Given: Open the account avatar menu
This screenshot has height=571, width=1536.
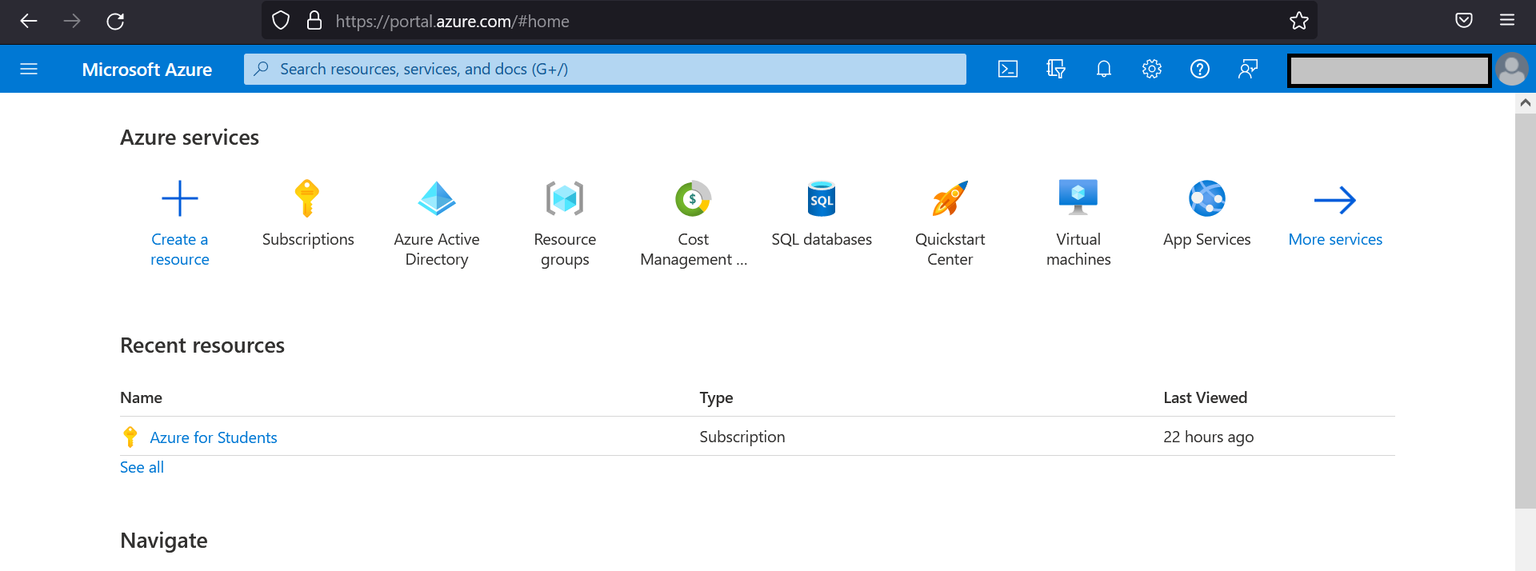Looking at the screenshot, I should (1511, 69).
